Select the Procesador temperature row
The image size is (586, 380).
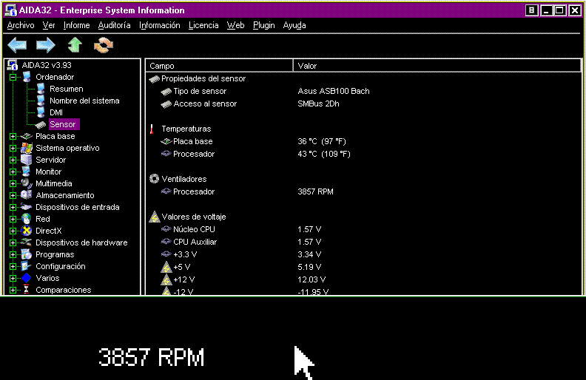pyautogui.click(x=194, y=154)
